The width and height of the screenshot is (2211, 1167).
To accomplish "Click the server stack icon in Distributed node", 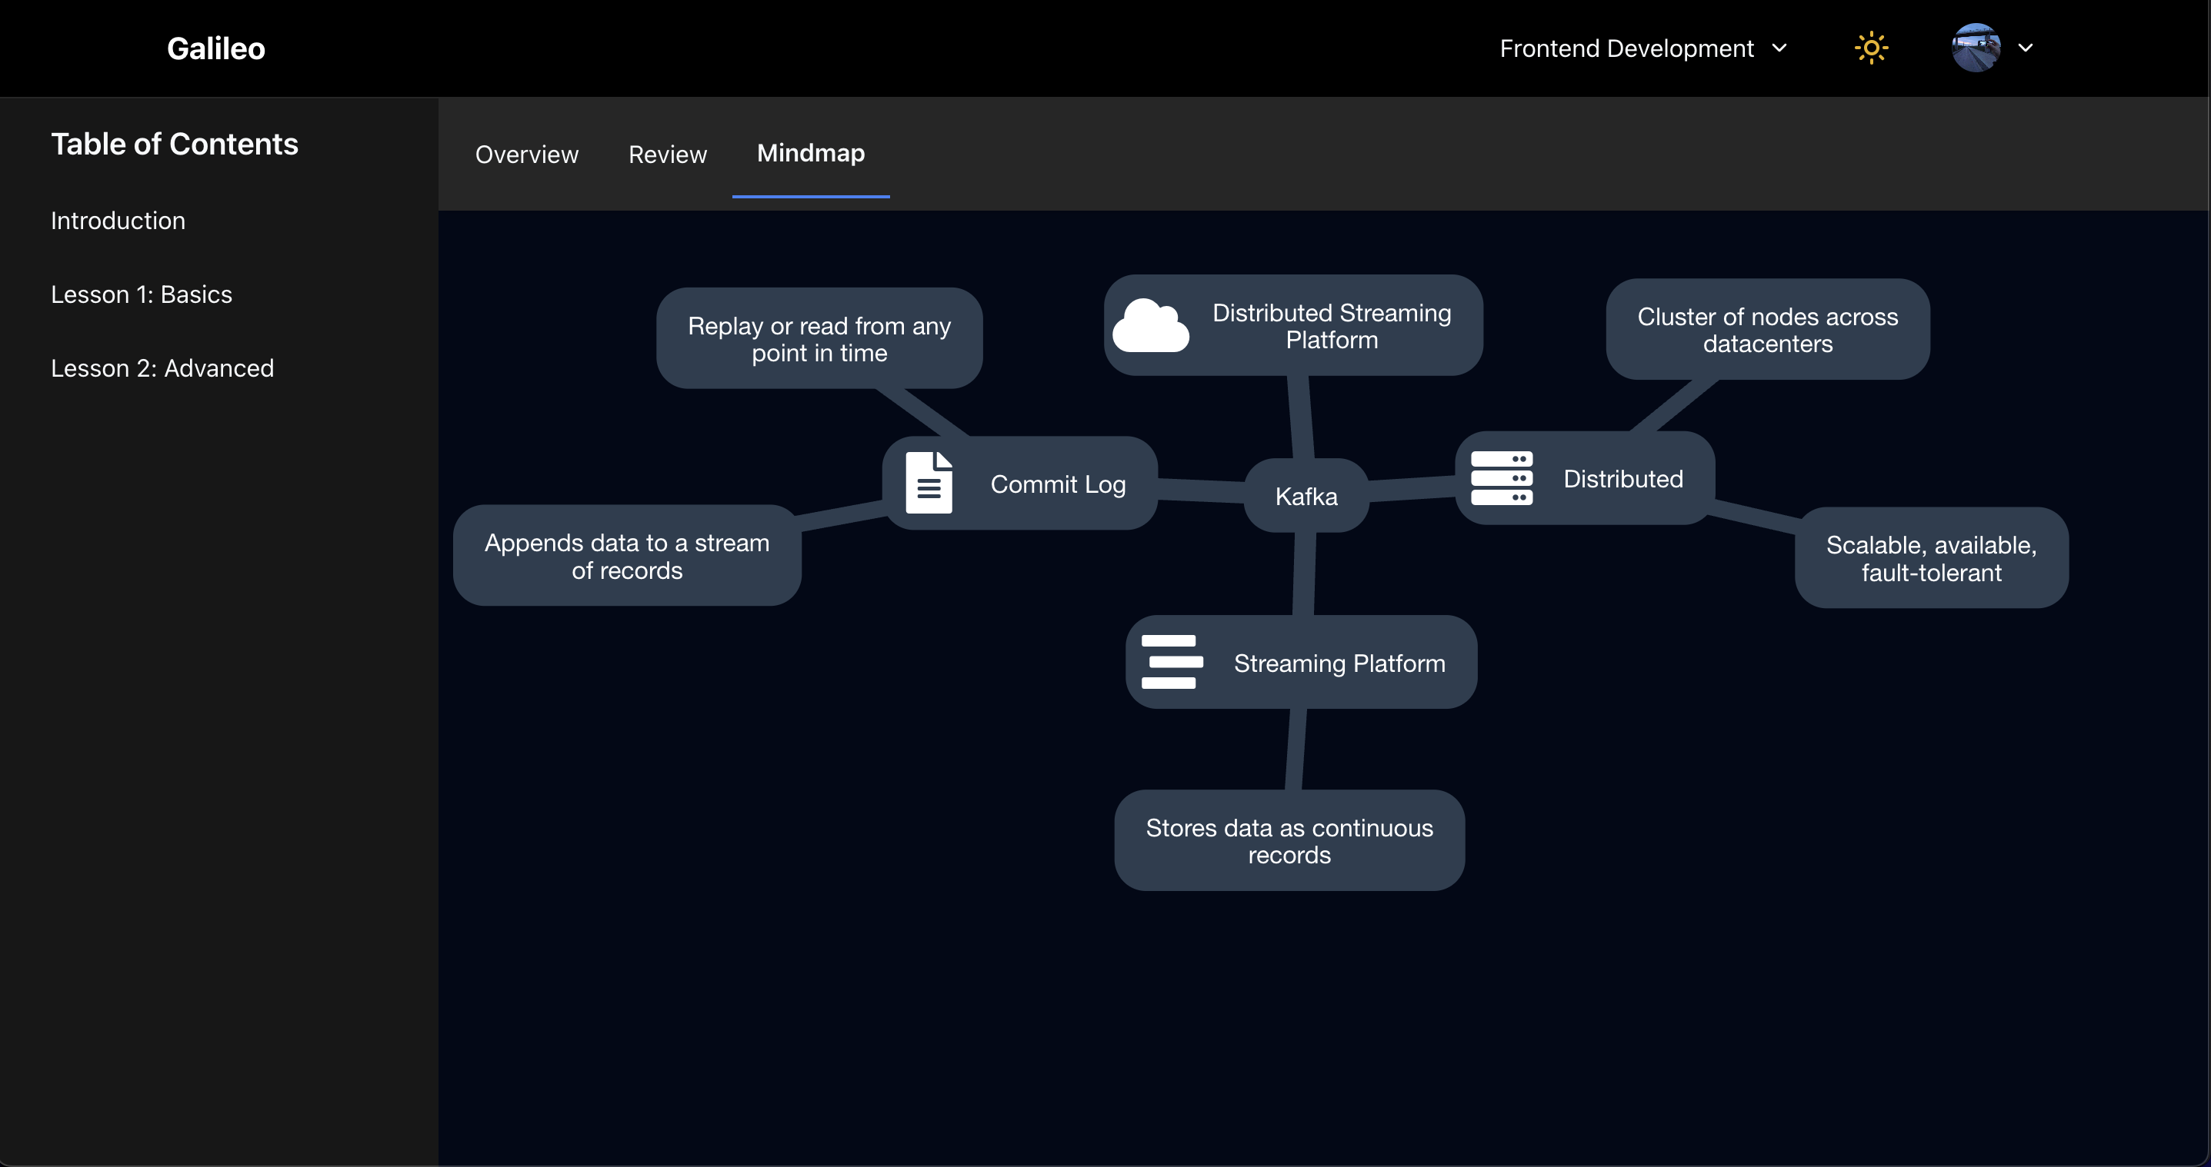I will click(x=1501, y=478).
